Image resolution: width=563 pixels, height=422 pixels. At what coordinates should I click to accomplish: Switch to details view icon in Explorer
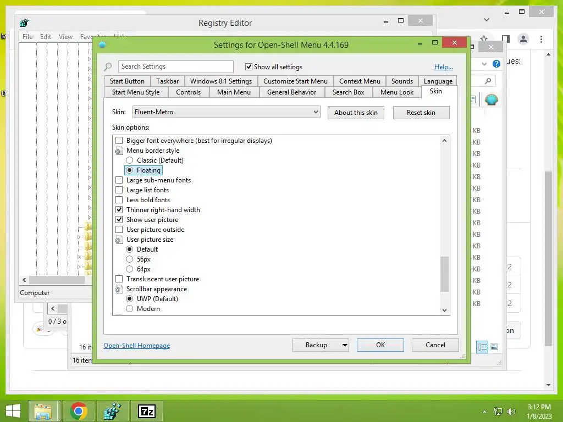point(482,347)
